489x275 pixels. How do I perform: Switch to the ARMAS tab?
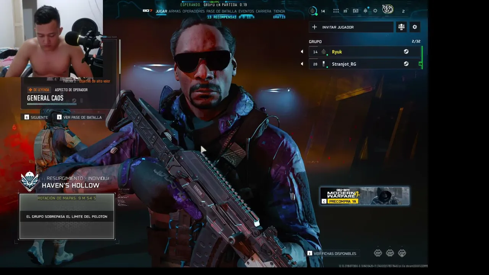click(x=175, y=11)
